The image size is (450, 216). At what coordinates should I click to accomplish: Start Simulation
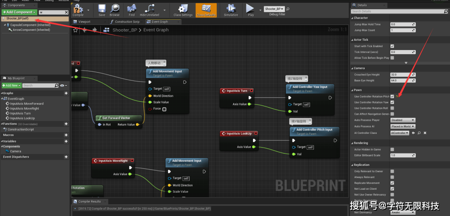pyautogui.click(x=231, y=10)
